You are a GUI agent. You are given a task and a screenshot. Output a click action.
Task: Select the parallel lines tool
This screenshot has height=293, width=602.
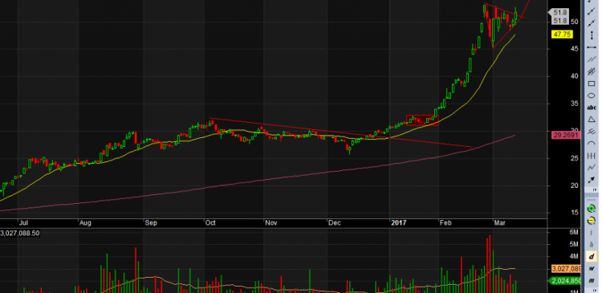[x=592, y=59]
